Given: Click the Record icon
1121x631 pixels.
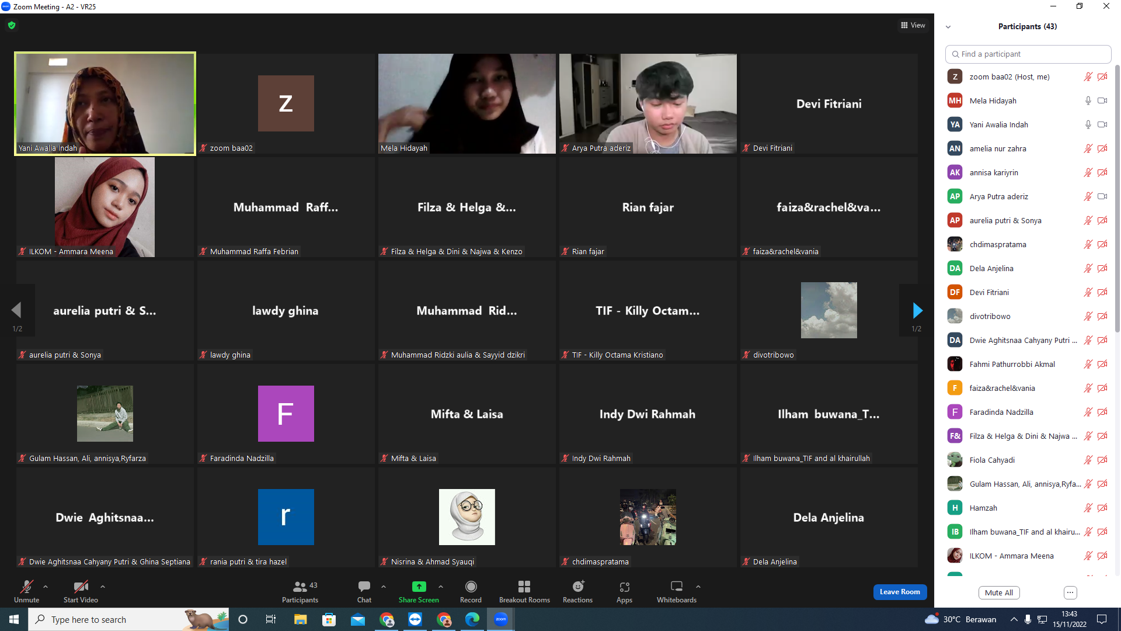Looking at the screenshot, I should (x=471, y=587).
